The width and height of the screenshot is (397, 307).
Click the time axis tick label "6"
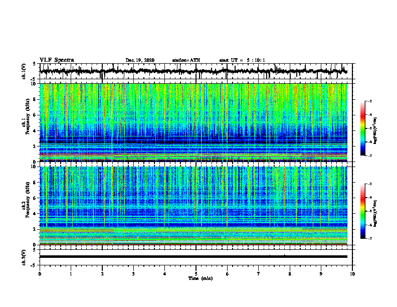click(x=228, y=274)
